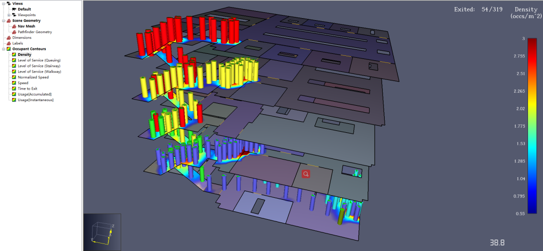Click the icon beside Time to Exit
543x251 pixels.
14,89
